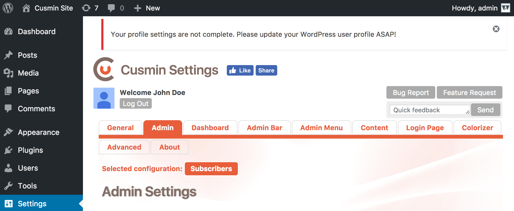
Task: Open the Login Page tab
Action: click(x=425, y=128)
